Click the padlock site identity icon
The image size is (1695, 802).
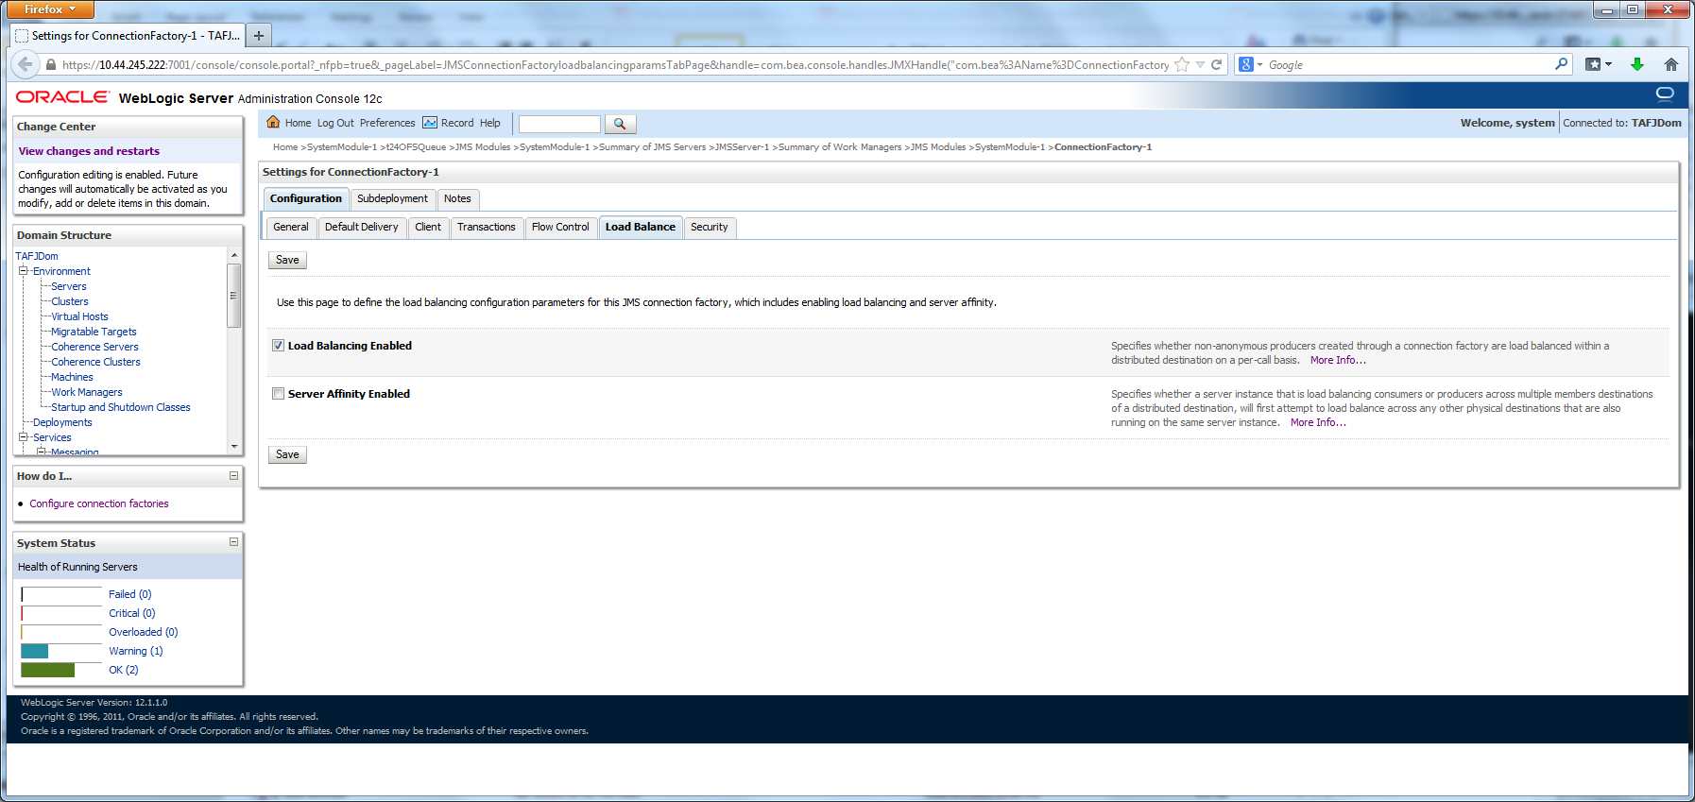coord(51,65)
